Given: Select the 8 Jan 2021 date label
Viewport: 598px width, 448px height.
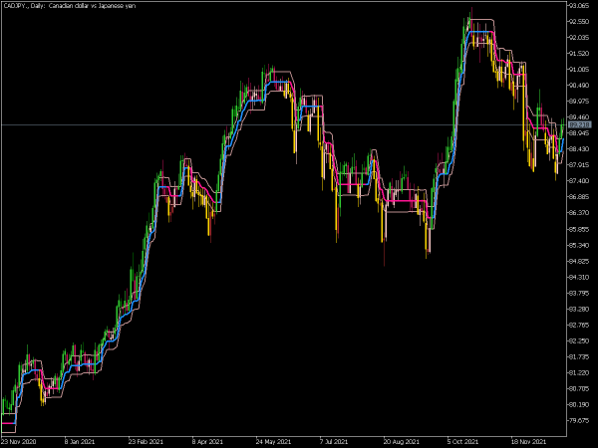Looking at the screenshot, I should pyautogui.click(x=81, y=442).
